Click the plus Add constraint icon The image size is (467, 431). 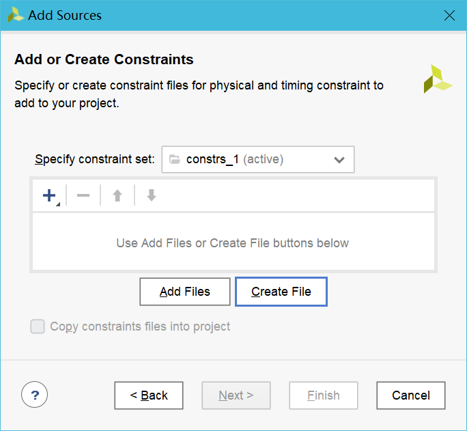(x=50, y=196)
